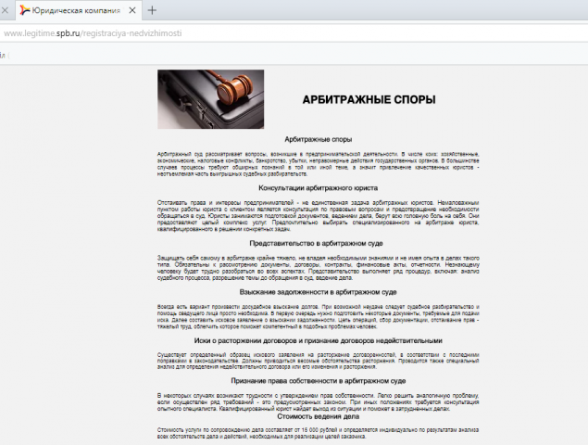588x445 pixels.
Task: Click the АРБИТРАЖНЫЕ СПОРЫ main heading
Action: 369,99
